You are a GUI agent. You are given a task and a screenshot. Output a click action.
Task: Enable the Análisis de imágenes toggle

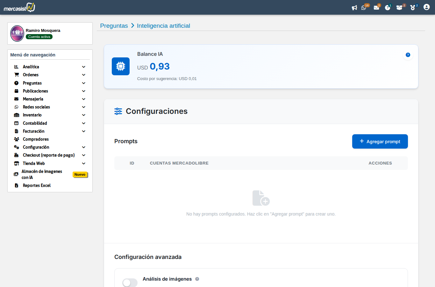pos(130,283)
